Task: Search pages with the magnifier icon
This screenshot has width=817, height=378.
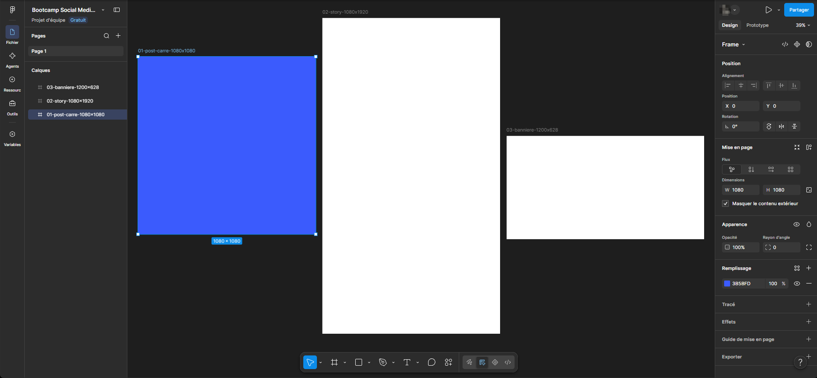Action: pyautogui.click(x=106, y=36)
